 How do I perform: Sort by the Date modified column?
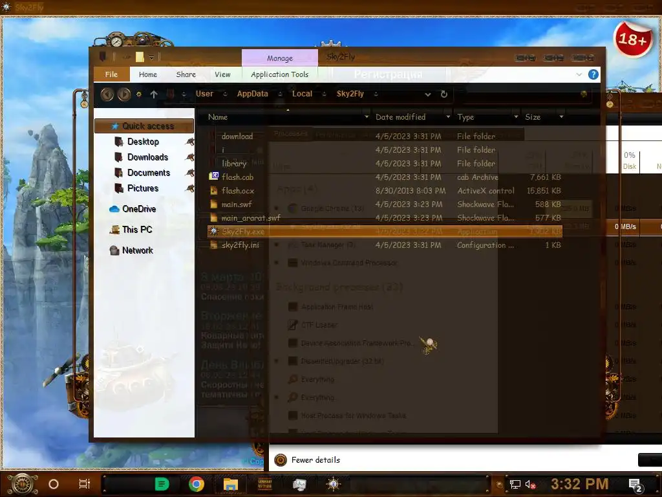point(401,117)
